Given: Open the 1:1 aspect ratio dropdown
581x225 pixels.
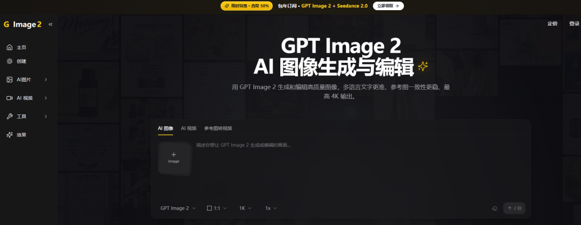Looking at the screenshot, I should pos(217,208).
